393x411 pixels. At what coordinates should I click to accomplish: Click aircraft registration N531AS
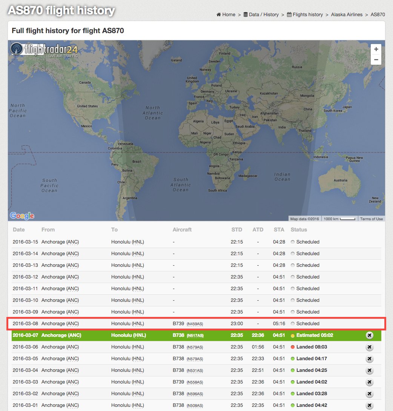click(195, 371)
